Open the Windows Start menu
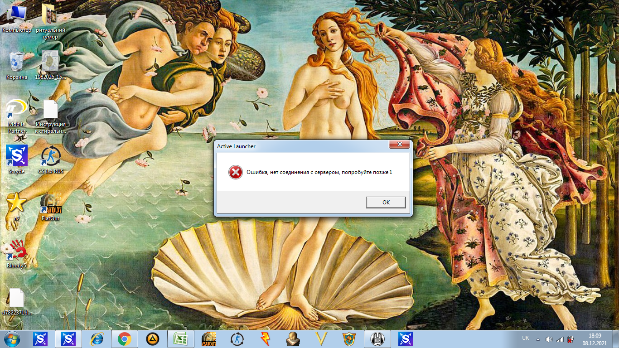 [12, 338]
